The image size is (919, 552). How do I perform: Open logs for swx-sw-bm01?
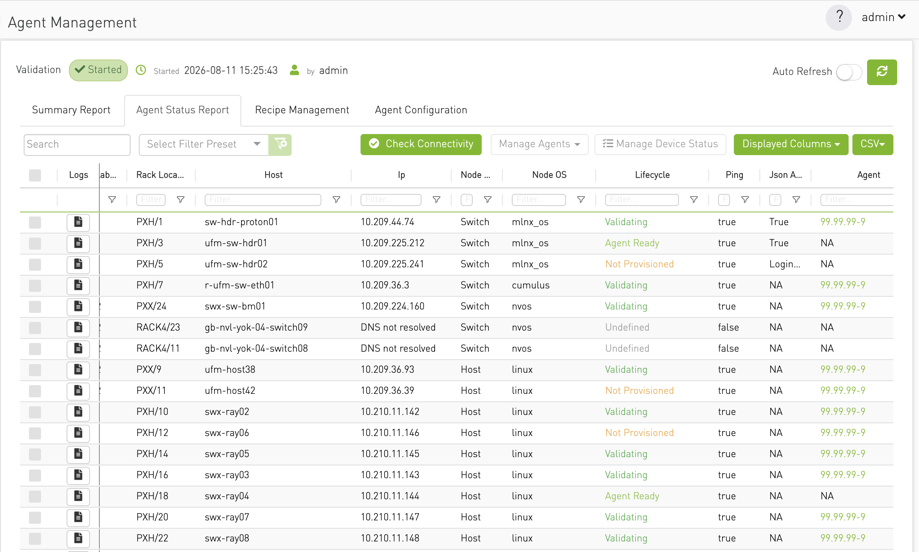pyautogui.click(x=78, y=306)
